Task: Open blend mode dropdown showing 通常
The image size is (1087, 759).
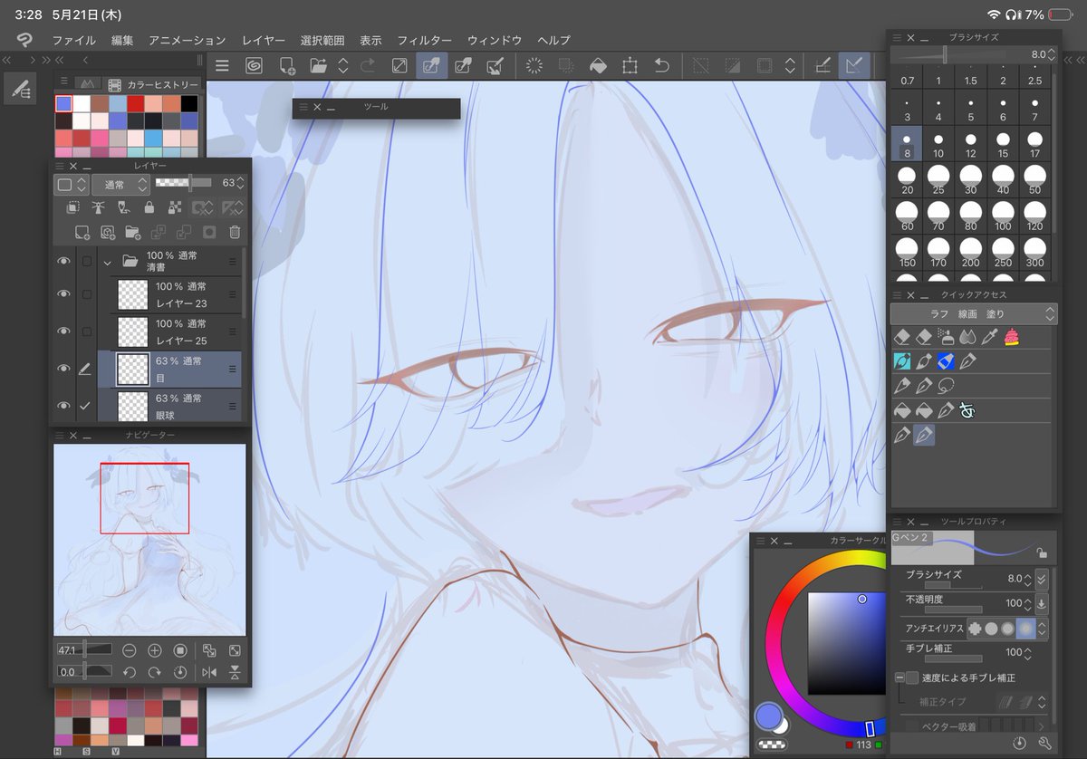Action: tap(120, 184)
